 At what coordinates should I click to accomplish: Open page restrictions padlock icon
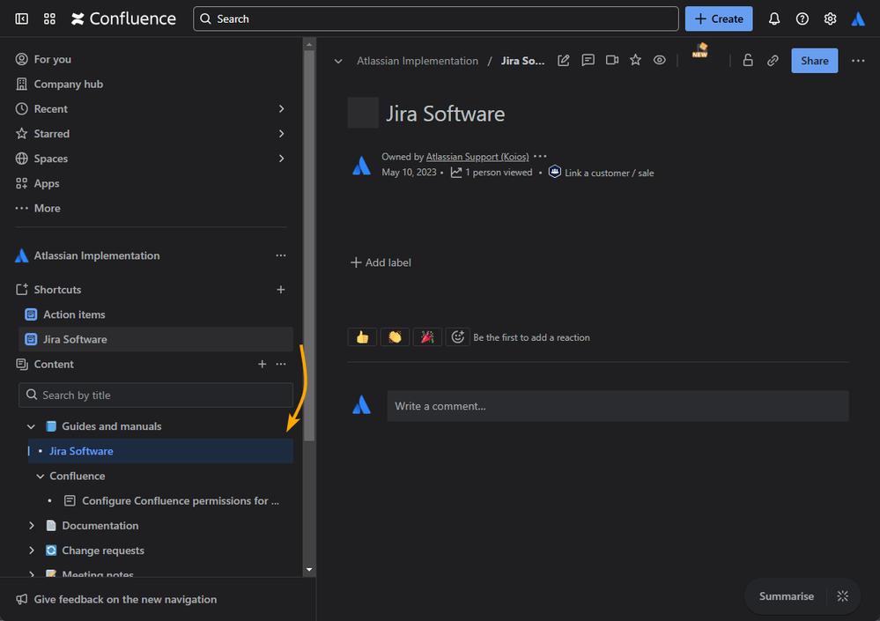pyautogui.click(x=748, y=61)
